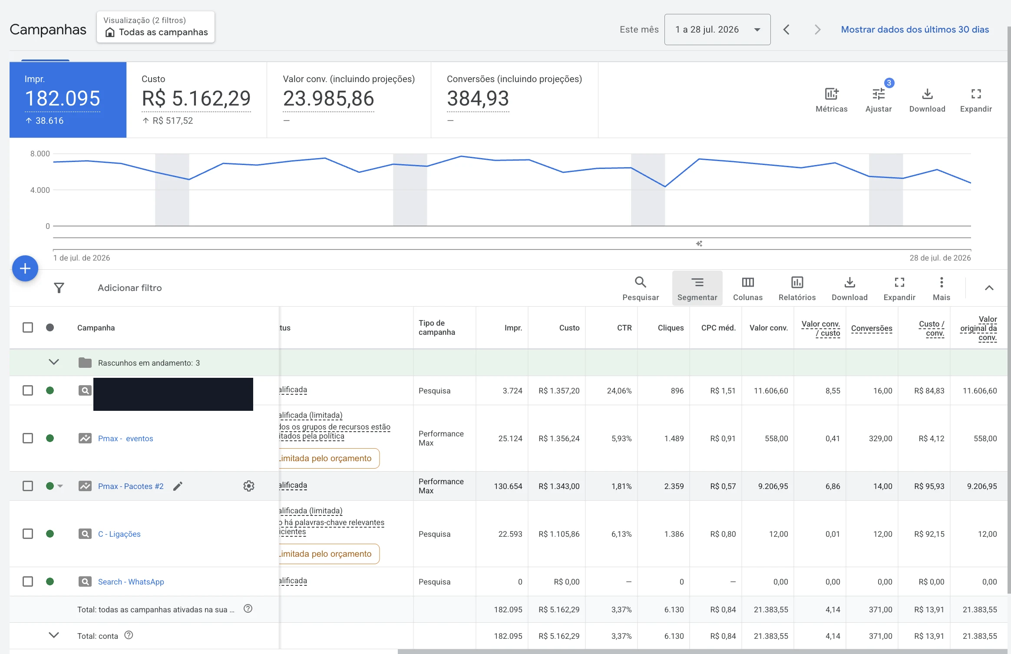
Task: Open the Relatórios menu
Action: pyautogui.click(x=797, y=288)
